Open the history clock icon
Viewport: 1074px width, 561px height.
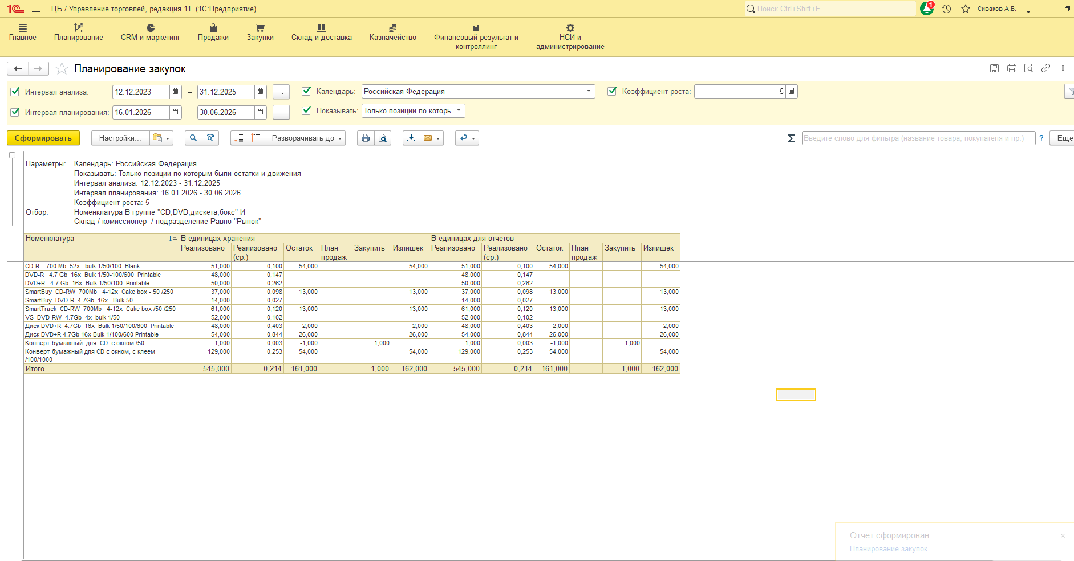coord(946,9)
